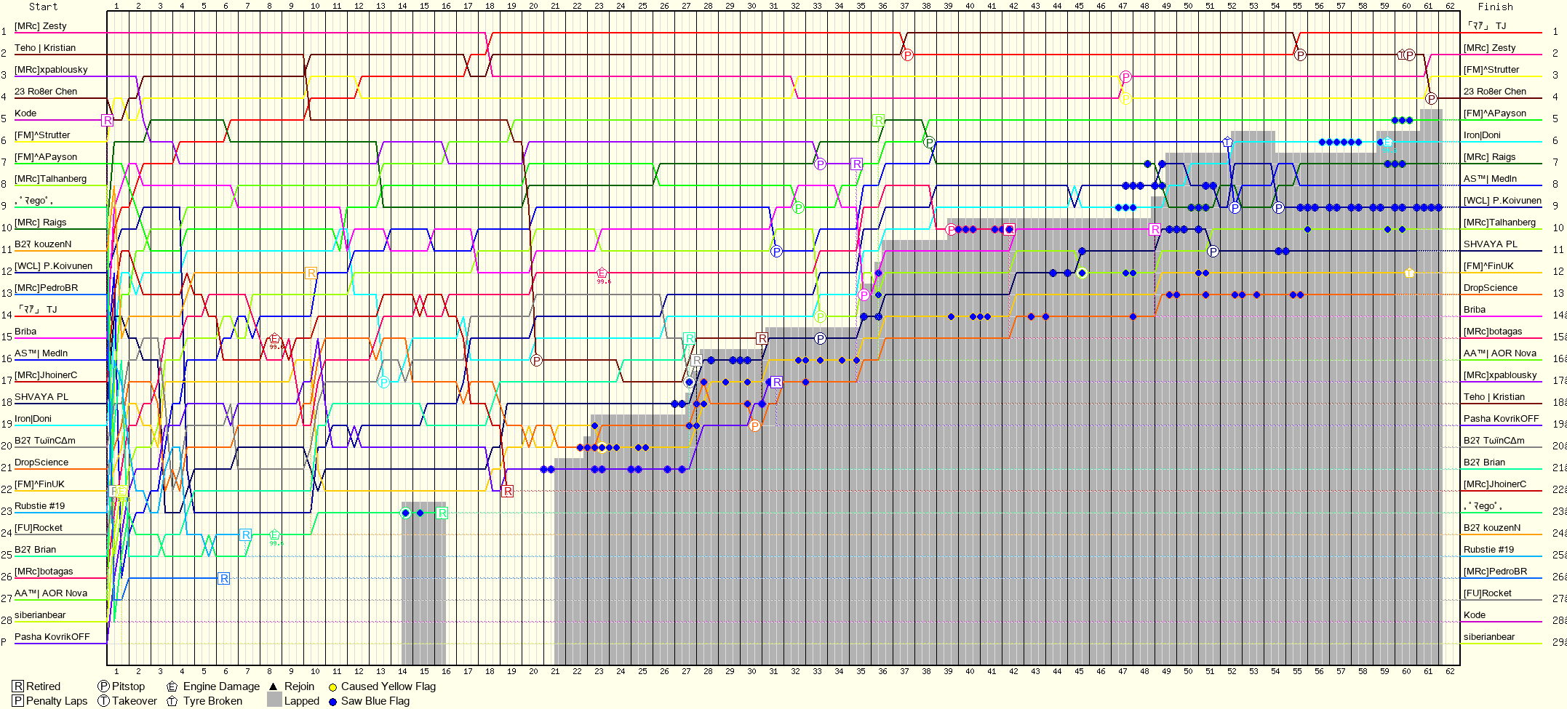The image size is (1567, 709).
Task: Click the Pitstop circled-P legend icon
Action: [104, 686]
